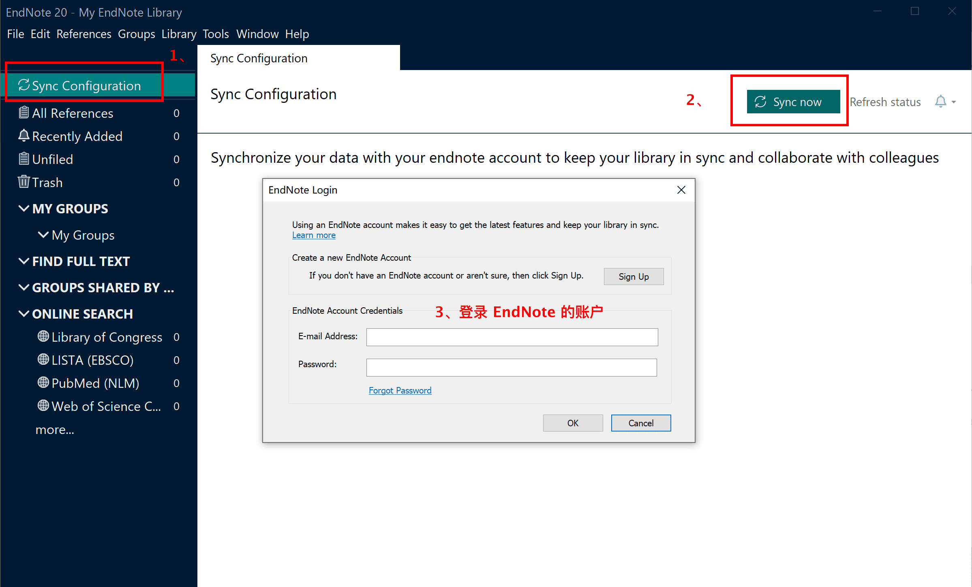This screenshot has height=587, width=972.
Task: Click the LISTA (EBSCO) globe icon
Action: pos(43,359)
